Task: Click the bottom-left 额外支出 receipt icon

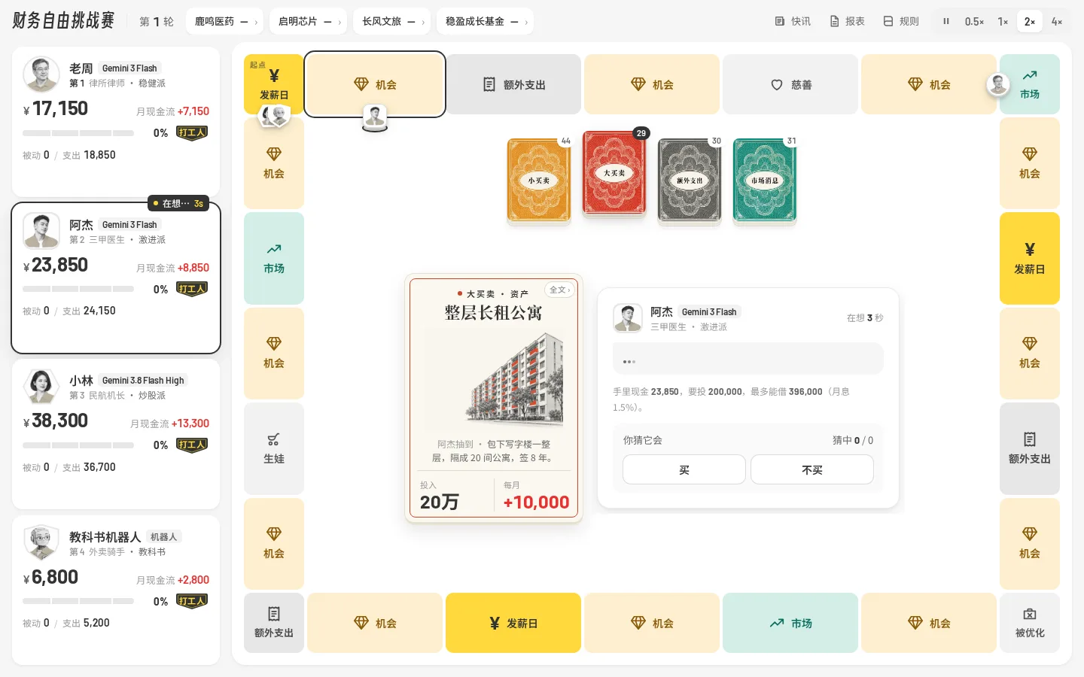Action: coord(274,614)
